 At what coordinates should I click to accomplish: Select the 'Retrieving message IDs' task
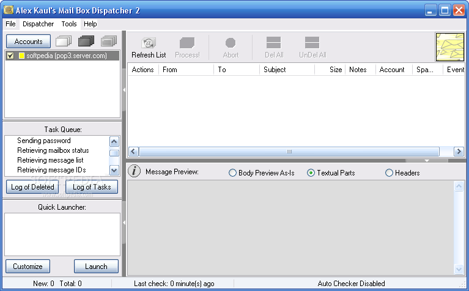coord(51,170)
